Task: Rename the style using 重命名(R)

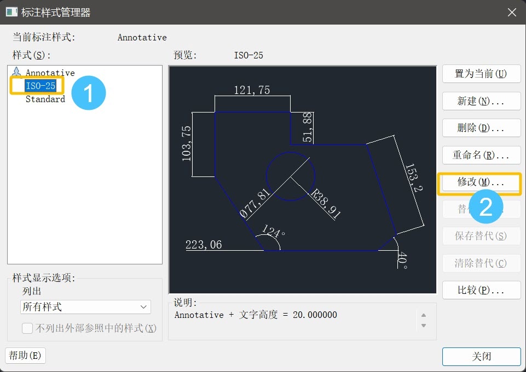Action: point(481,155)
